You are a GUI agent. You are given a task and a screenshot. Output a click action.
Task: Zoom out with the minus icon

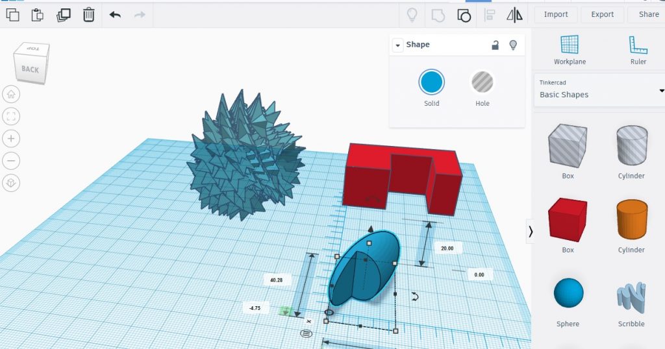(x=11, y=160)
